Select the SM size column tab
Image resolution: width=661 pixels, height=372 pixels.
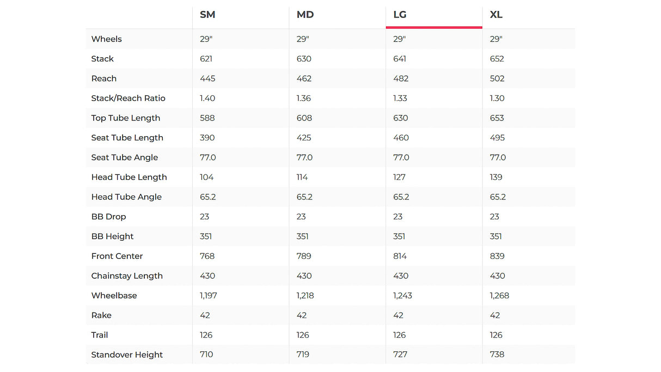click(207, 15)
